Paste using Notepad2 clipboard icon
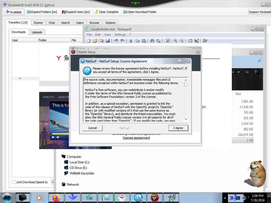271x203 pixels. [x=144, y=41]
